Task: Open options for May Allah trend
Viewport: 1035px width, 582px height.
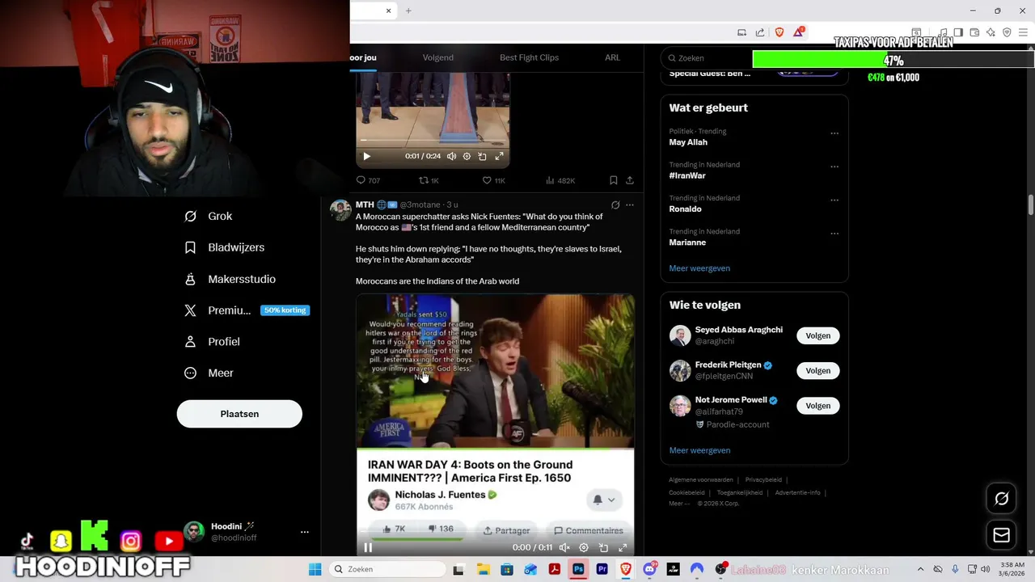Action: (x=834, y=133)
